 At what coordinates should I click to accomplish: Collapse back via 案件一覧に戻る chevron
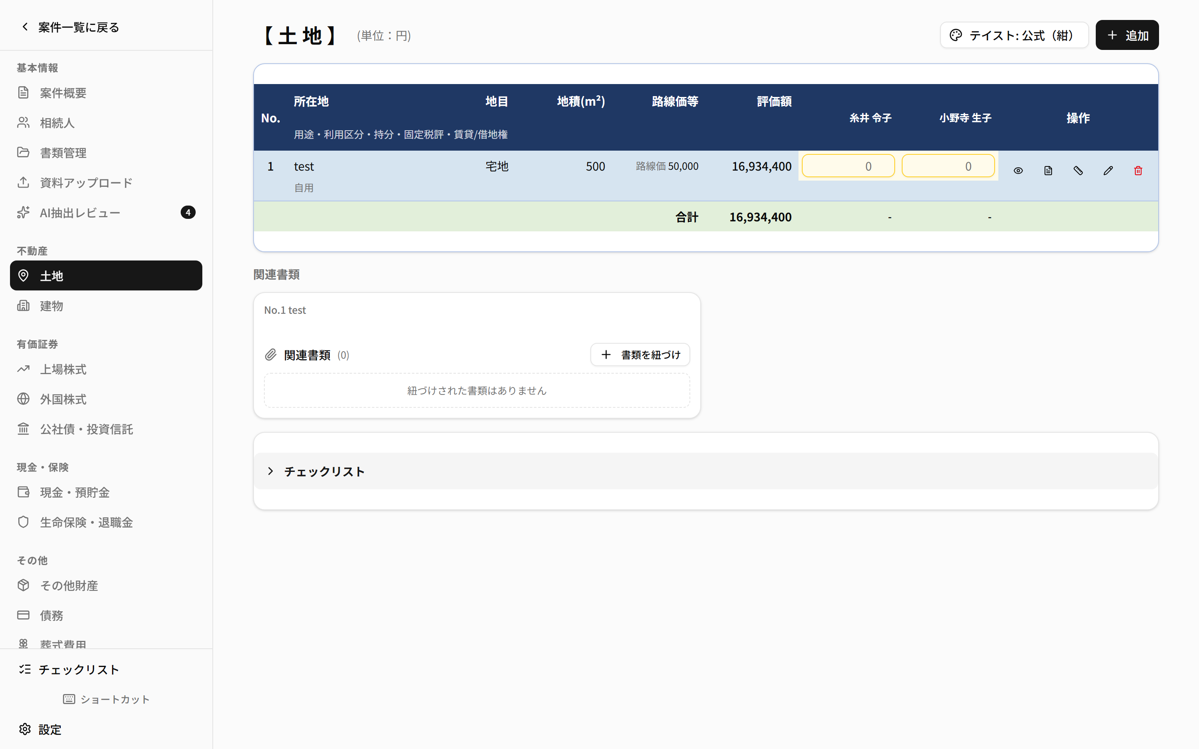point(25,27)
